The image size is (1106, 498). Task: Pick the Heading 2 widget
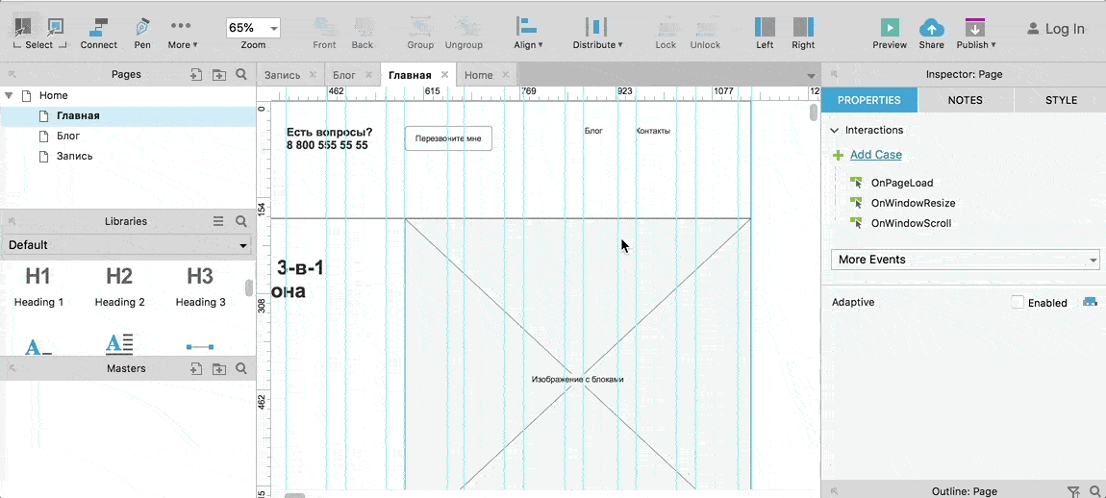tap(120, 287)
